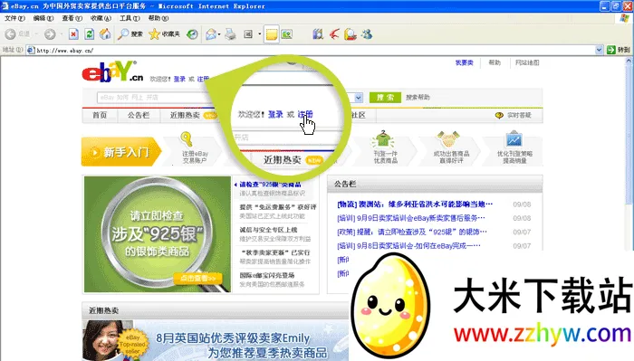Image resolution: width=634 pixels, height=361 pixels.
Task: Open the 收藏夹 star favorites button
Action: pyautogui.click(x=164, y=34)
